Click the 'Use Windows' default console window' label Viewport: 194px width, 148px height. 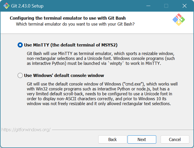[x=64, y=75]
